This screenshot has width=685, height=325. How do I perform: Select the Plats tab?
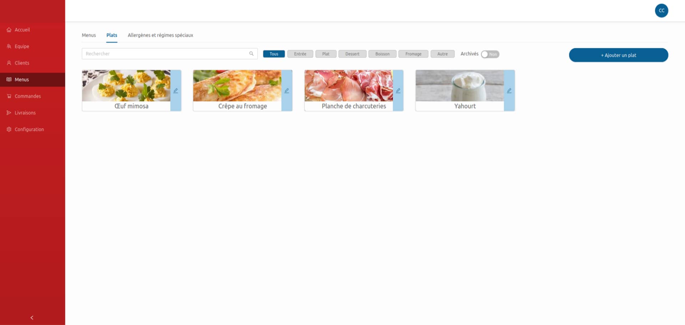tap(112, 35)
